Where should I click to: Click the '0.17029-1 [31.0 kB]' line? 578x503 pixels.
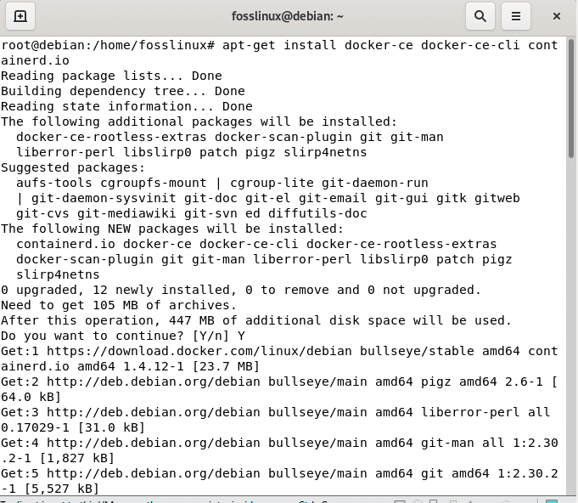click(x=73, y=427)
